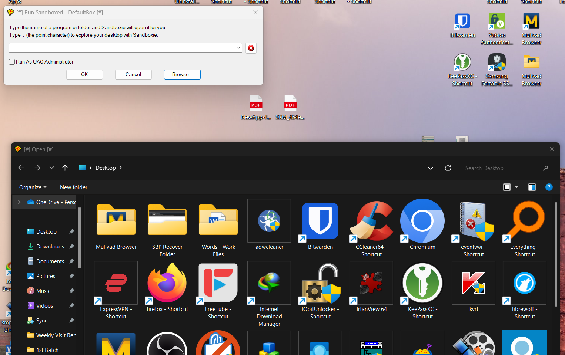The image size is (565, 355).
Task: Click OK in Run Sandboxed dialog
Action: click(84, 74)
